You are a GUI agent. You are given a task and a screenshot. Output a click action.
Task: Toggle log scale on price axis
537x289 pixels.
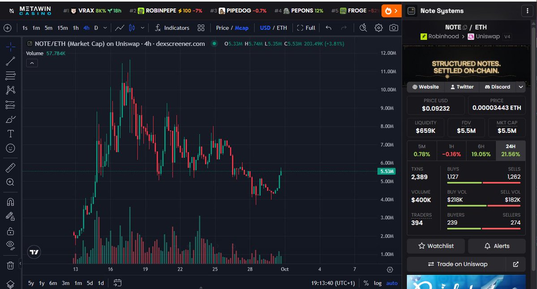[378, 283]
